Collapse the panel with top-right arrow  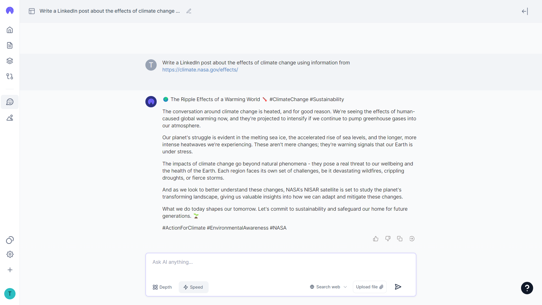click(525, 11)
